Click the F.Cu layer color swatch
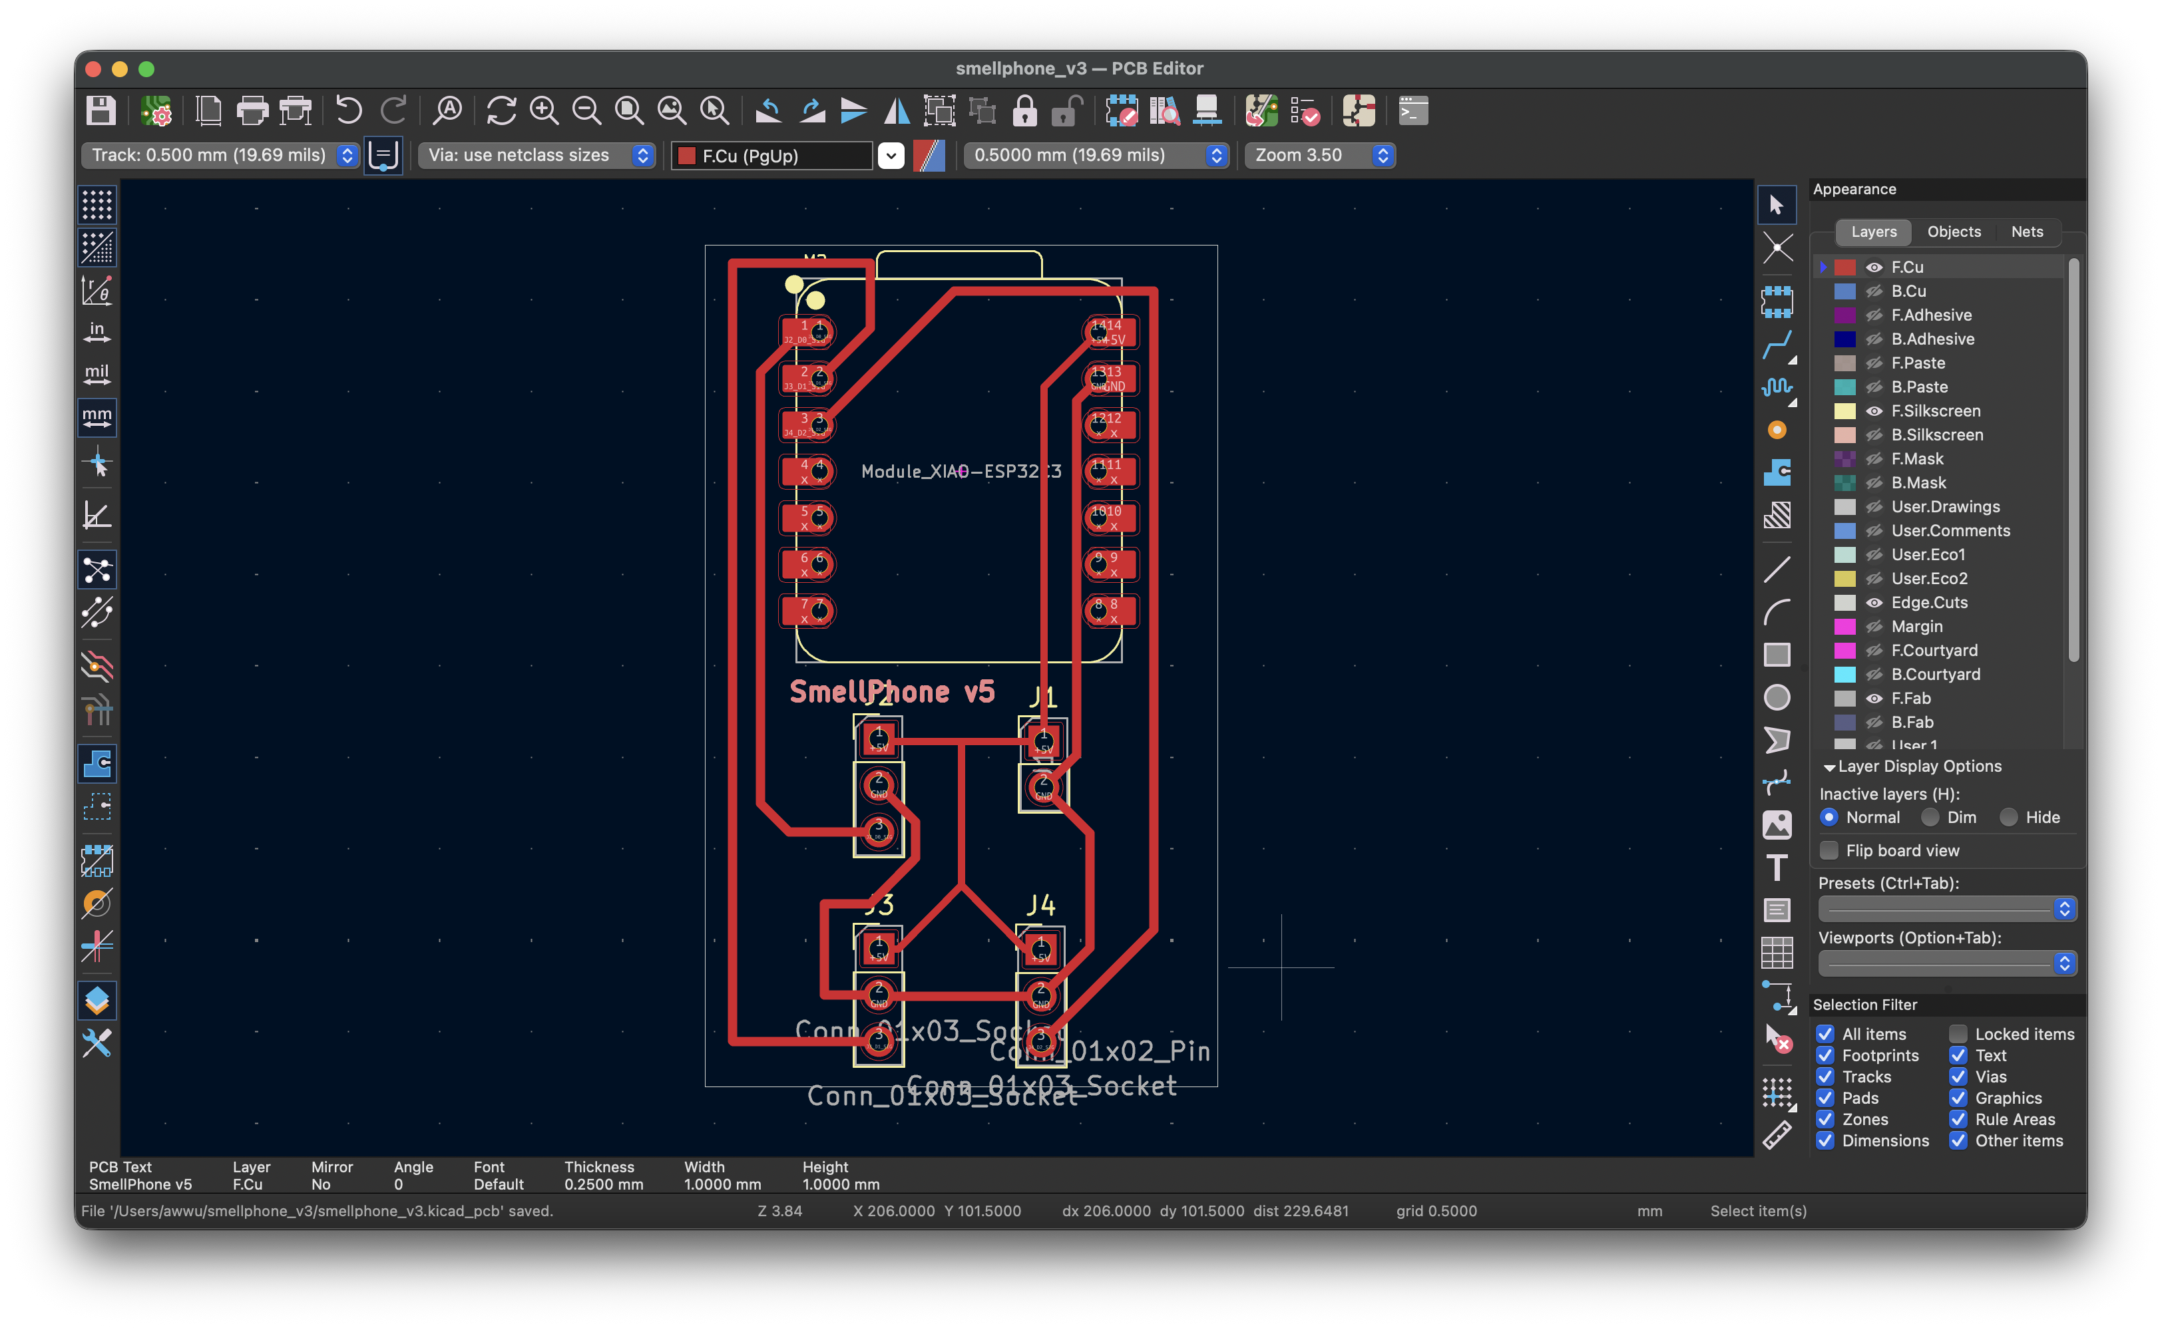The width and height of the screenshot is (2162, 1328). tap(1845, 266)
